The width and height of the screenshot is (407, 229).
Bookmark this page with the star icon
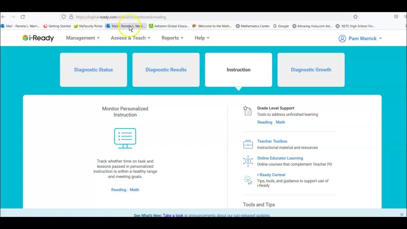click(355, 17)
